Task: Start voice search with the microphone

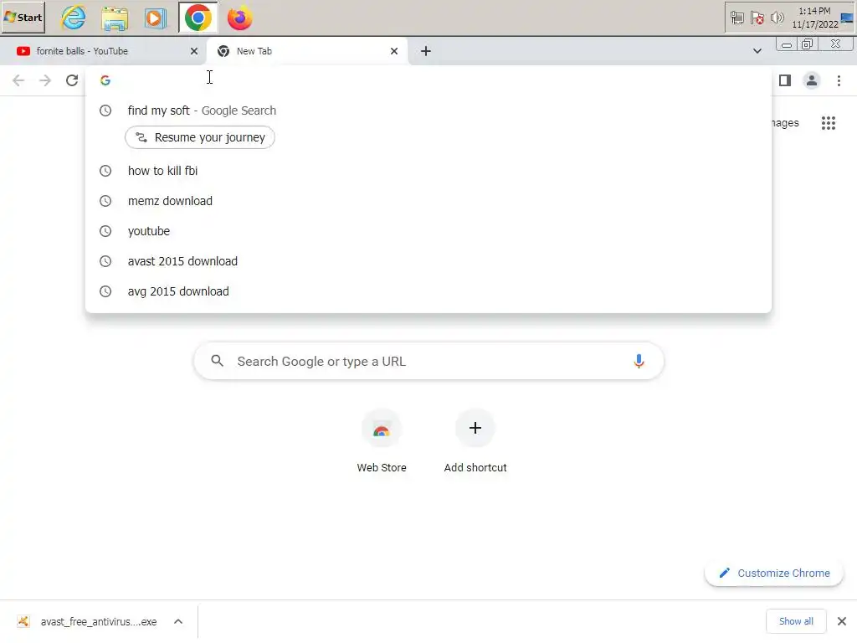Action: pyautogui.click(x=639, y=361)
